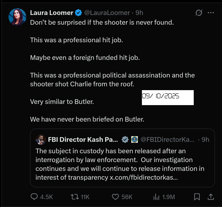Open the three-dot more options menu
Screen dimensions: 222x207
pos(211,13)
